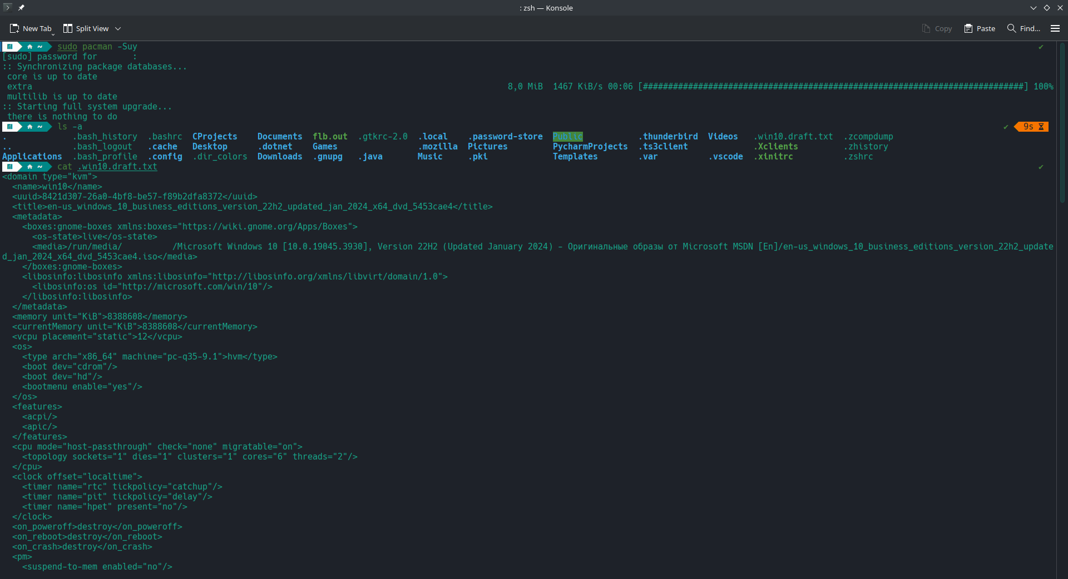
Task: Click the highlighted 'Public' directory name
Action: coord(567,137)
